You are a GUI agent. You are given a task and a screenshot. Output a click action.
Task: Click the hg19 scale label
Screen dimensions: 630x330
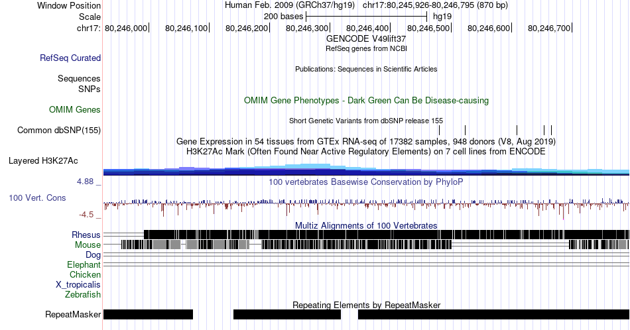click(x=442, y=17)
